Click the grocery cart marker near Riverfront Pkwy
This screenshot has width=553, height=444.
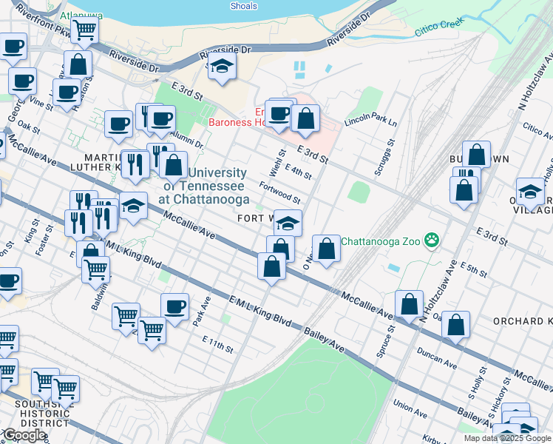tap(84, 30)
